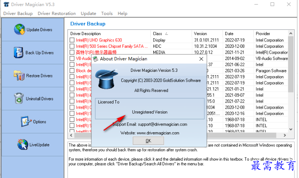Tick the checkbox in the 2021-01-21 Intel row

[x=72, y=89]
